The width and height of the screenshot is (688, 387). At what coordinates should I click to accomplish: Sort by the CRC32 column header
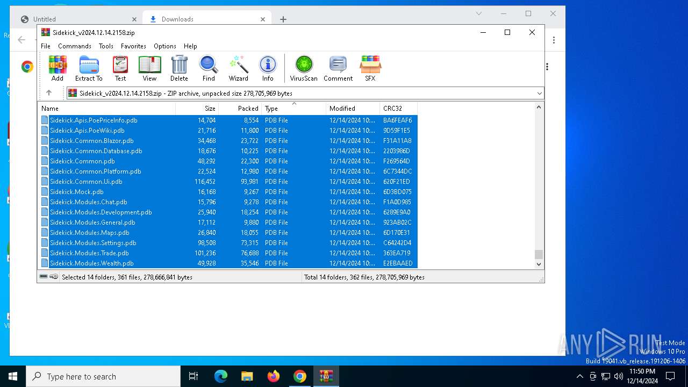[x=398, y=108]
